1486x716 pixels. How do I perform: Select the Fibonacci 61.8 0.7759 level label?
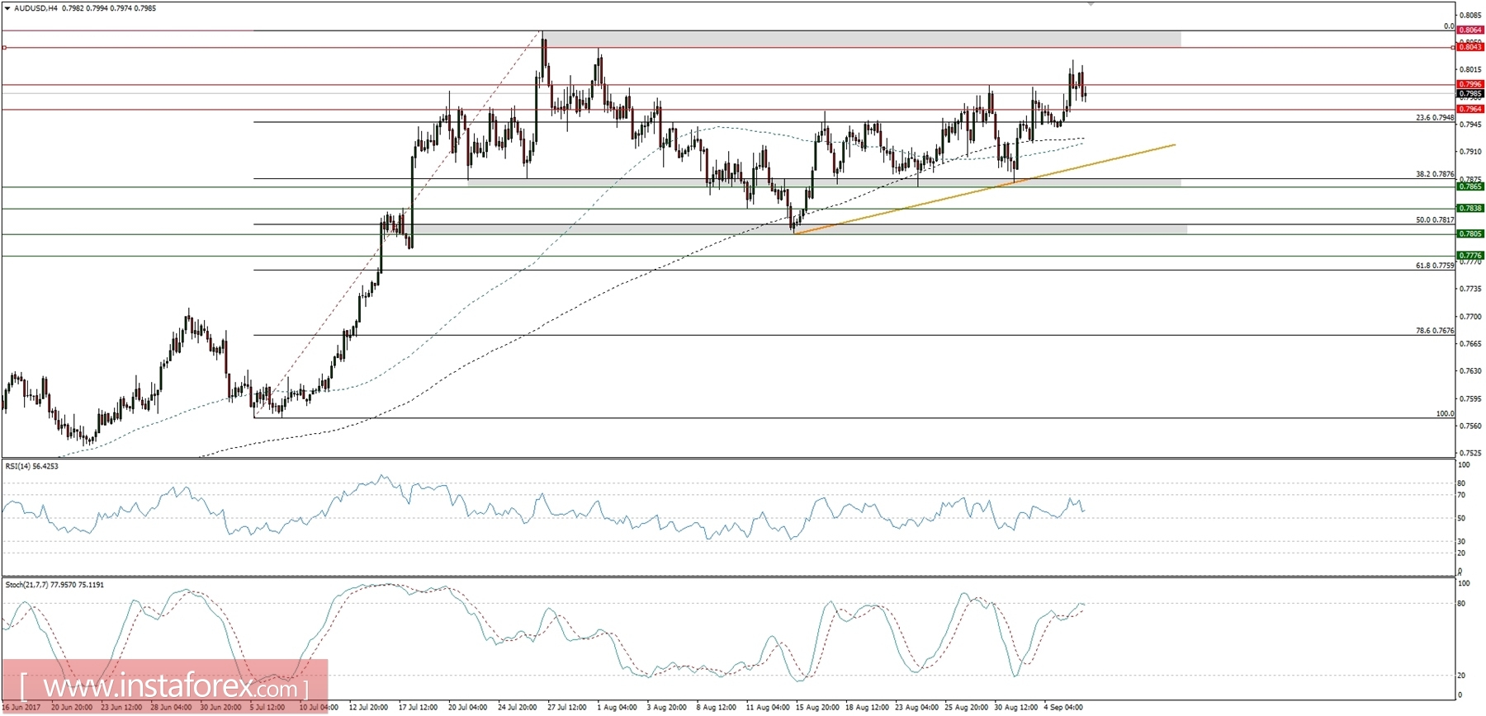tap(1435, 266)
